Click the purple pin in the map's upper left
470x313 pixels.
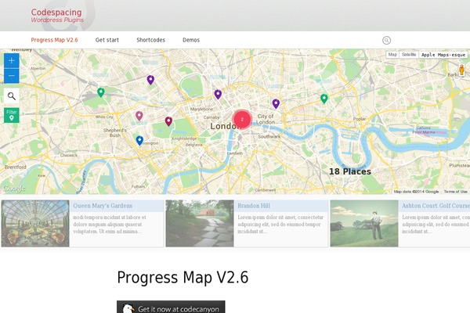tap(150, 80)
